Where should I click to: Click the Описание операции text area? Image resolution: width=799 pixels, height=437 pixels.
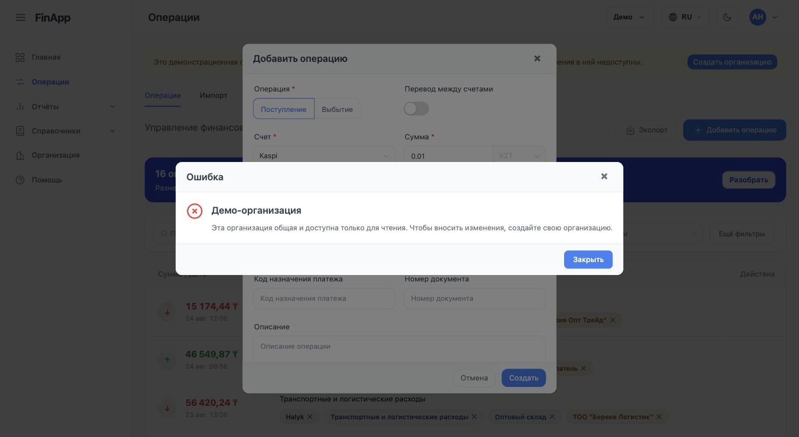[x=399, y=349]
